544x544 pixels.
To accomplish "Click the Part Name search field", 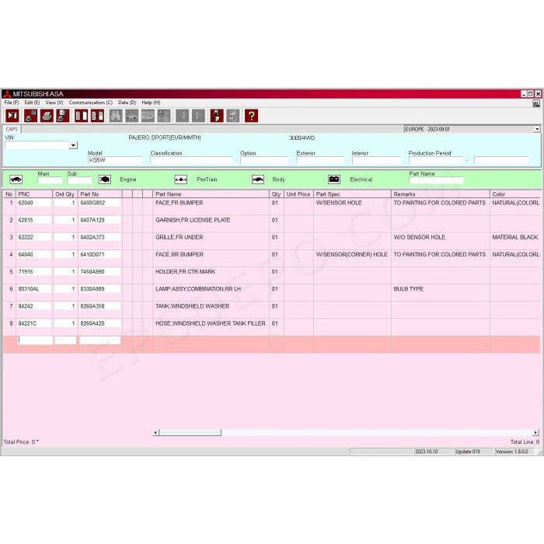I will [x=436, y=180].
